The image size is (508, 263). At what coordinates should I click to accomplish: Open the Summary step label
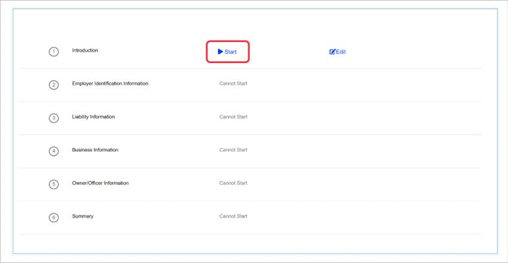83,216
